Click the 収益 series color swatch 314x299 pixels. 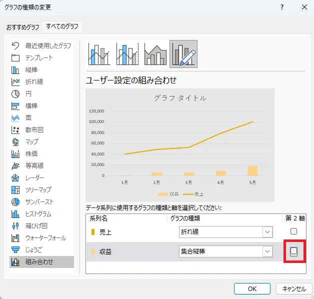tap(93, 251)
